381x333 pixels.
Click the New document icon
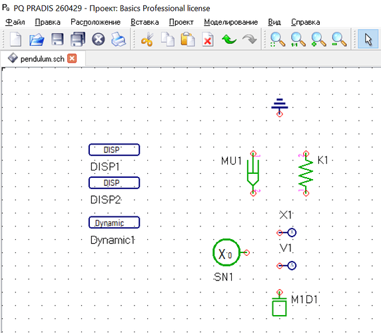16,39
